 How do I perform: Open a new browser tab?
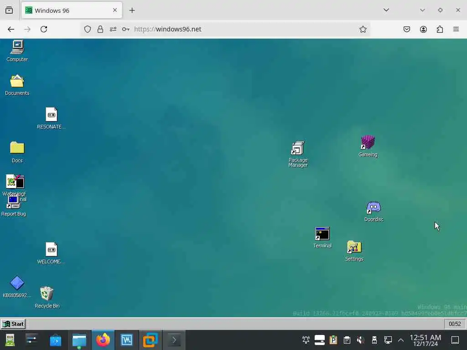tap(132, 10)
